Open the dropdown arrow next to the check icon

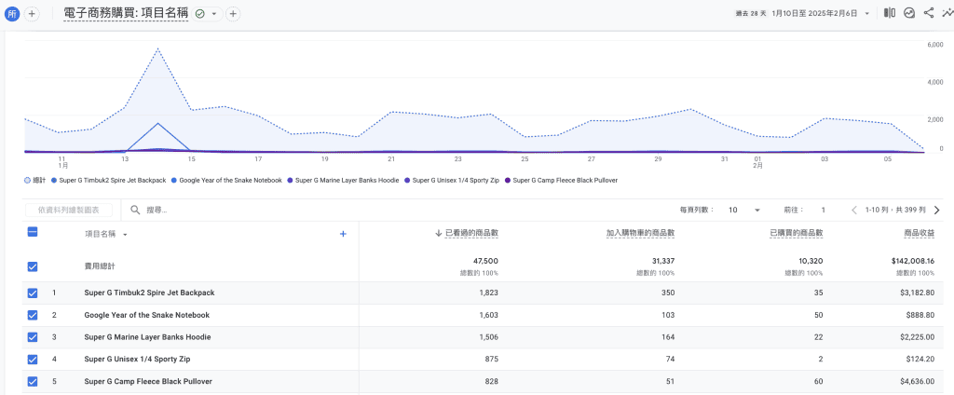tap(213, 13)
